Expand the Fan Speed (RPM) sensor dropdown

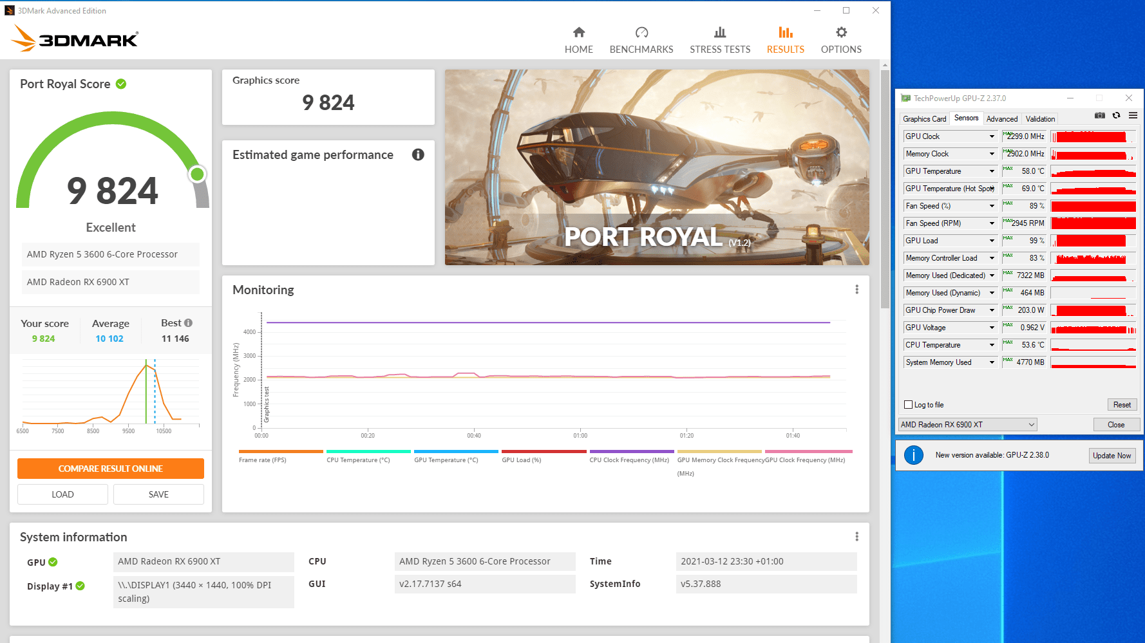tap(992, 223)
